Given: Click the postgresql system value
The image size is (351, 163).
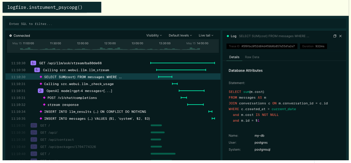Looking at the screenshot, I should pyautogui.click(x=262, y=149).
